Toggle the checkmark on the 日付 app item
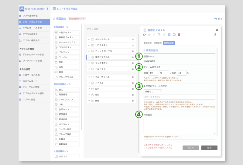The width and height of the screenshot is (243, 165). 89,89
